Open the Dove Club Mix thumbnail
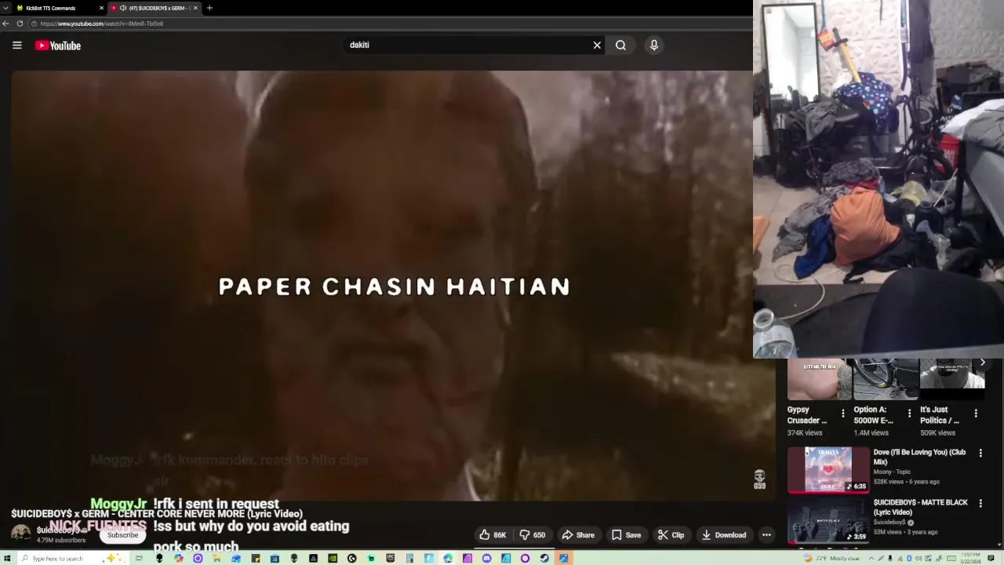The image size is (1004, 565). [828, 469]
